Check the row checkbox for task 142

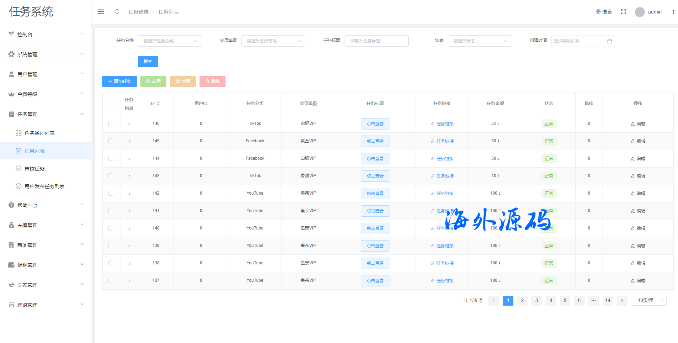[x=111, y=194]
